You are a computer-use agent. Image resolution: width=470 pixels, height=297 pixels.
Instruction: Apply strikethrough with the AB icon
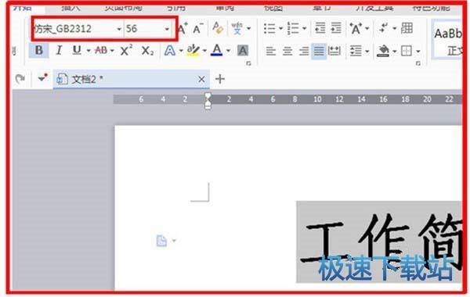click(x=101, y=50)
